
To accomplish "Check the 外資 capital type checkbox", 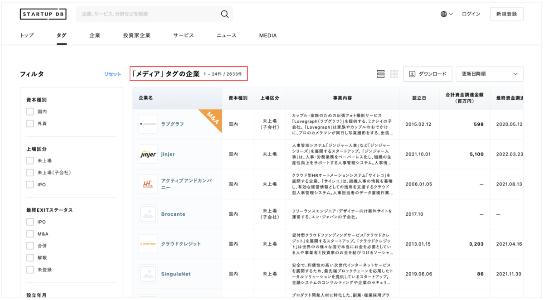I will pyautogui.click(x=30, y=123).
